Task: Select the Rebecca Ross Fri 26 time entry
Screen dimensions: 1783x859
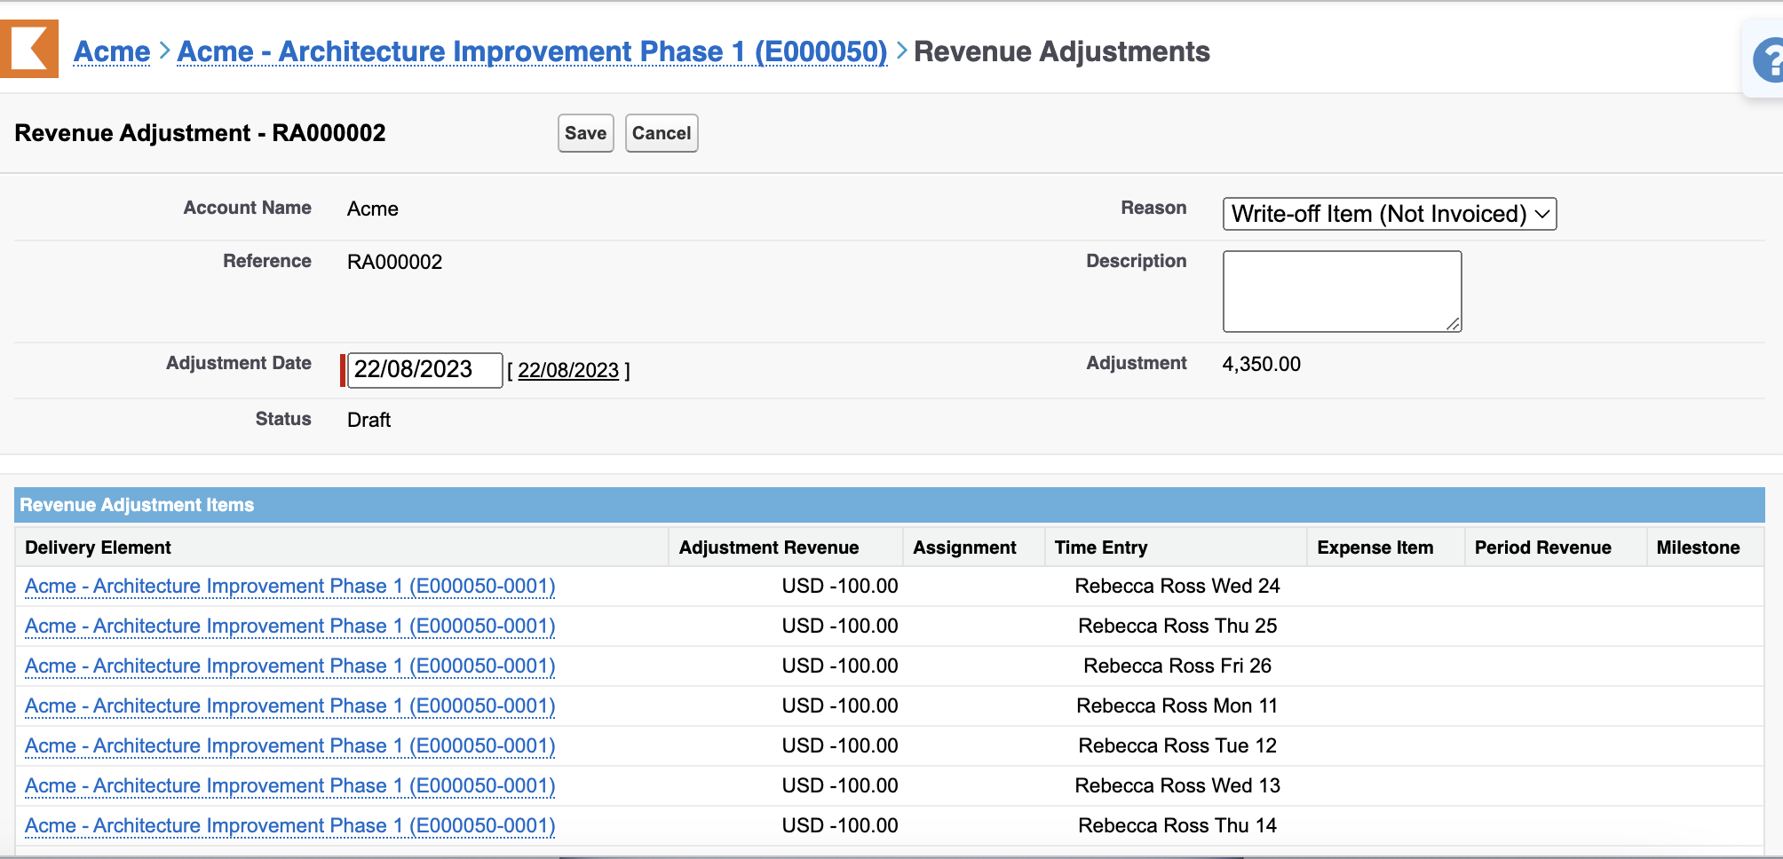Action: tap(1177, 666)
